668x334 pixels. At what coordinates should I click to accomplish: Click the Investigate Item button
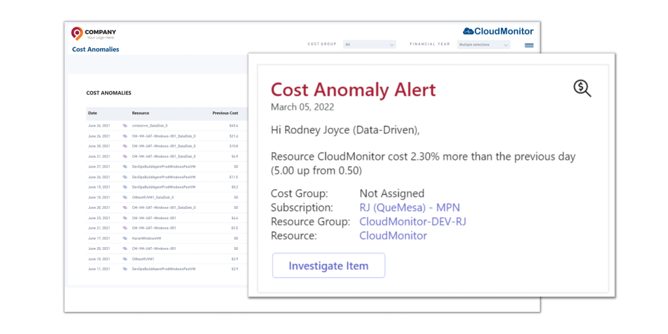(x=329, y=266)
